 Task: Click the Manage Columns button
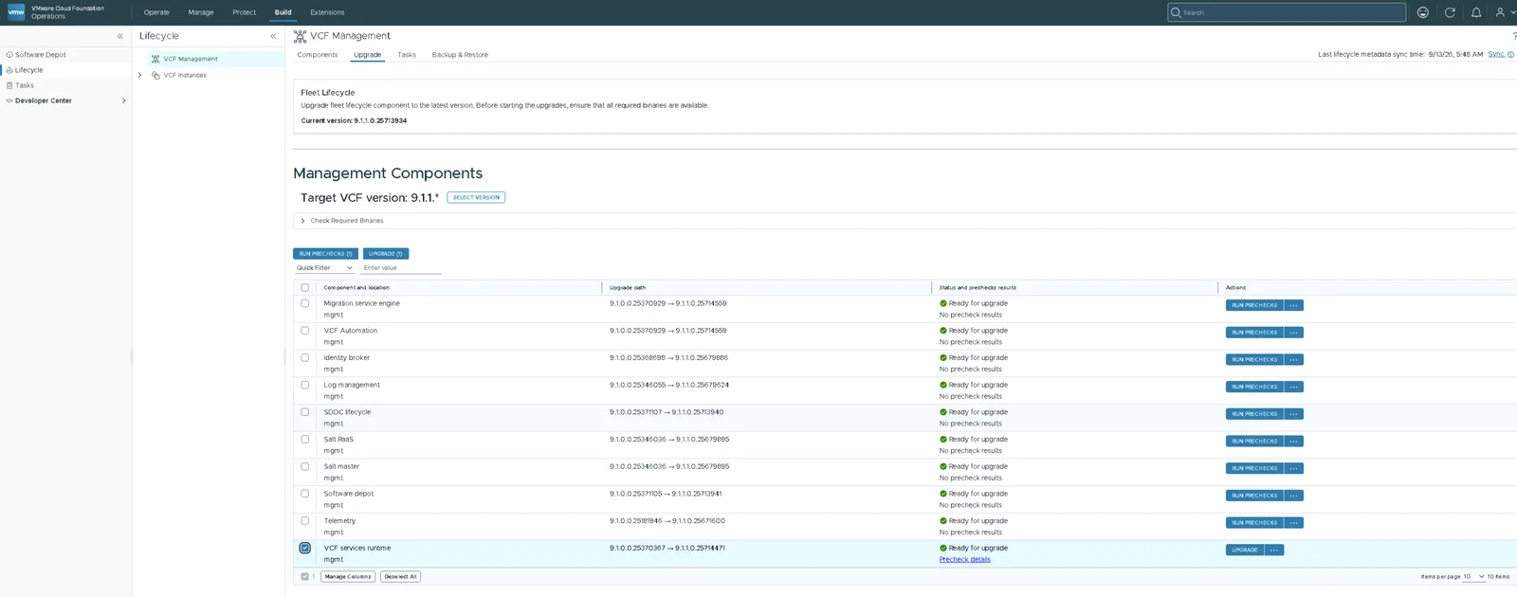348,576
